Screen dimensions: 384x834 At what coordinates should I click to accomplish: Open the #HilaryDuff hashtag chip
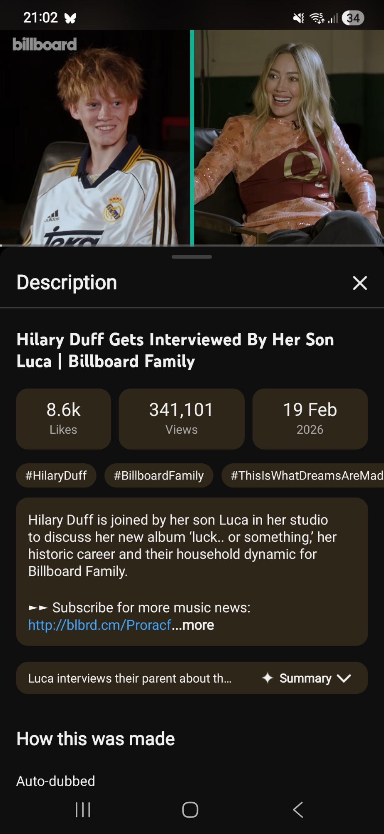coord(56,475)
